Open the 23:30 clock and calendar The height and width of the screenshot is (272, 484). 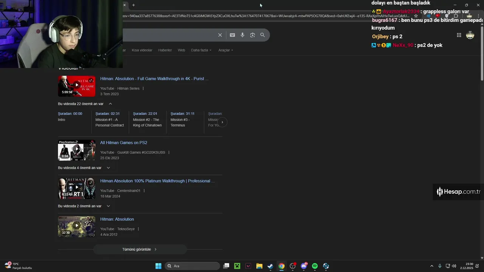point(467,266)
